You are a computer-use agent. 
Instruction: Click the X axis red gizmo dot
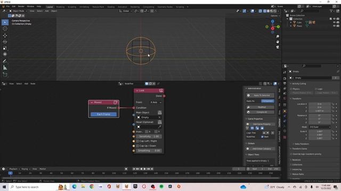point(272,29)
